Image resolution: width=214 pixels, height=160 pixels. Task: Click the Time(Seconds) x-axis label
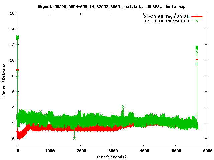tap(111, 157)
